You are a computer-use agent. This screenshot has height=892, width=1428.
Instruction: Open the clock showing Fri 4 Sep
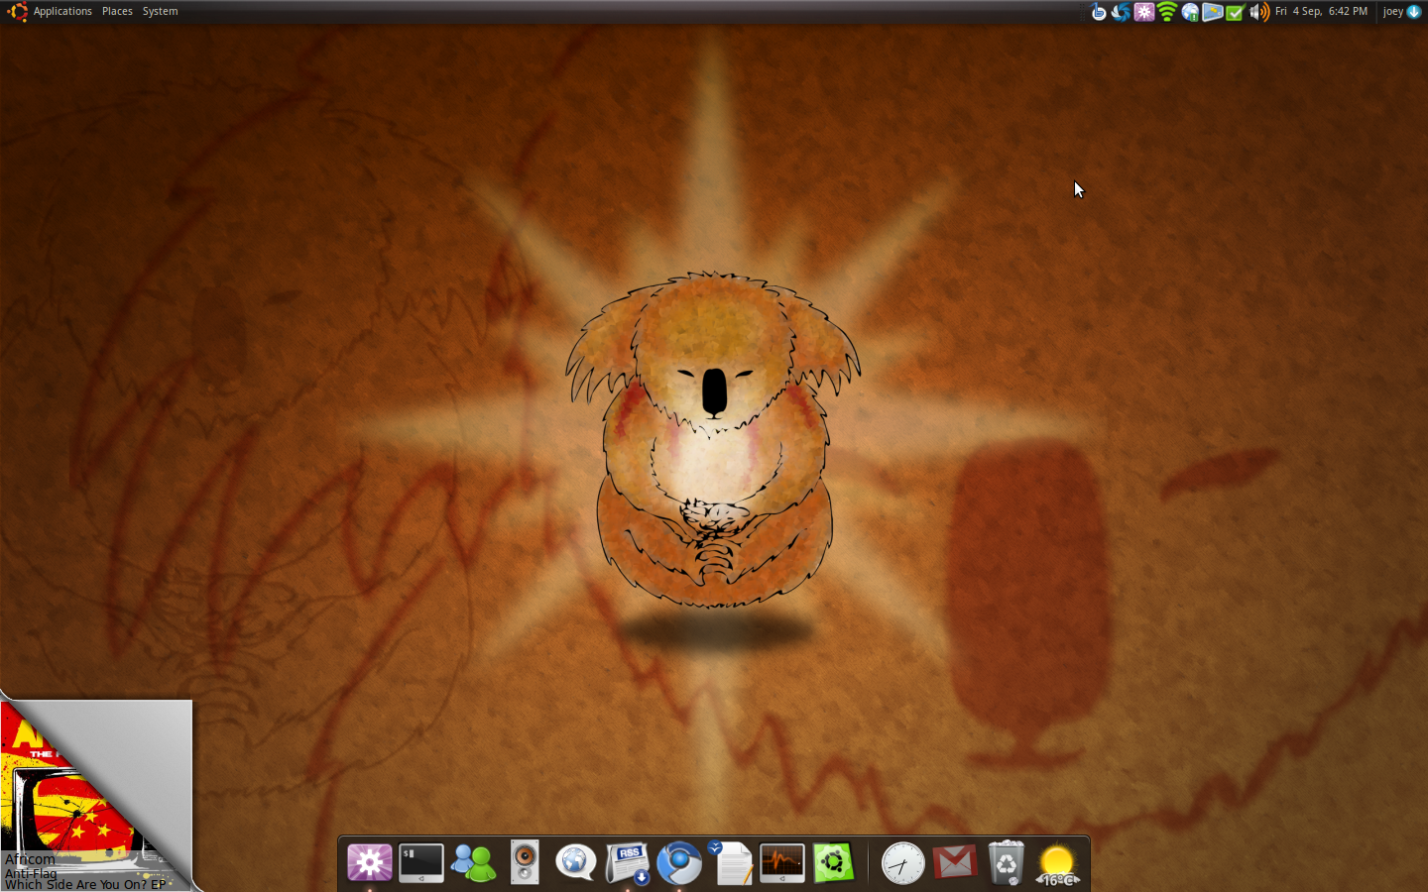(x=1321, y=12)
